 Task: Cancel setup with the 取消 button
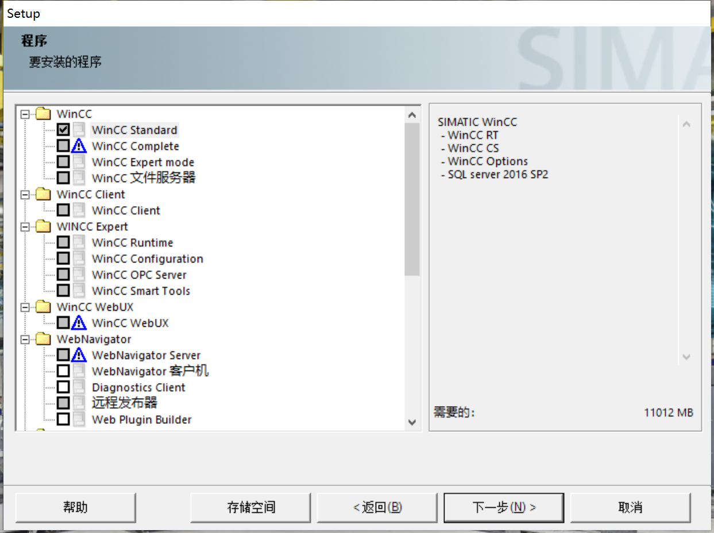coord(630,507)
